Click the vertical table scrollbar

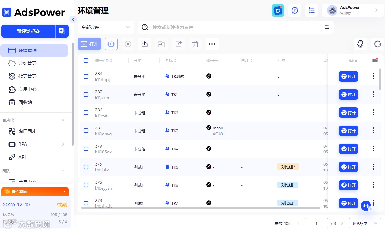(380, 79)
